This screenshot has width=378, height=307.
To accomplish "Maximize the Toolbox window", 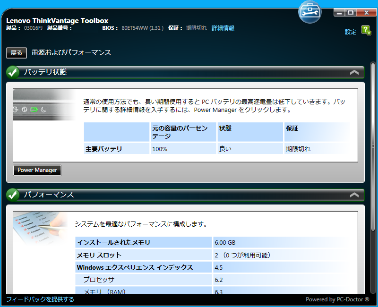I will [351, 13].
